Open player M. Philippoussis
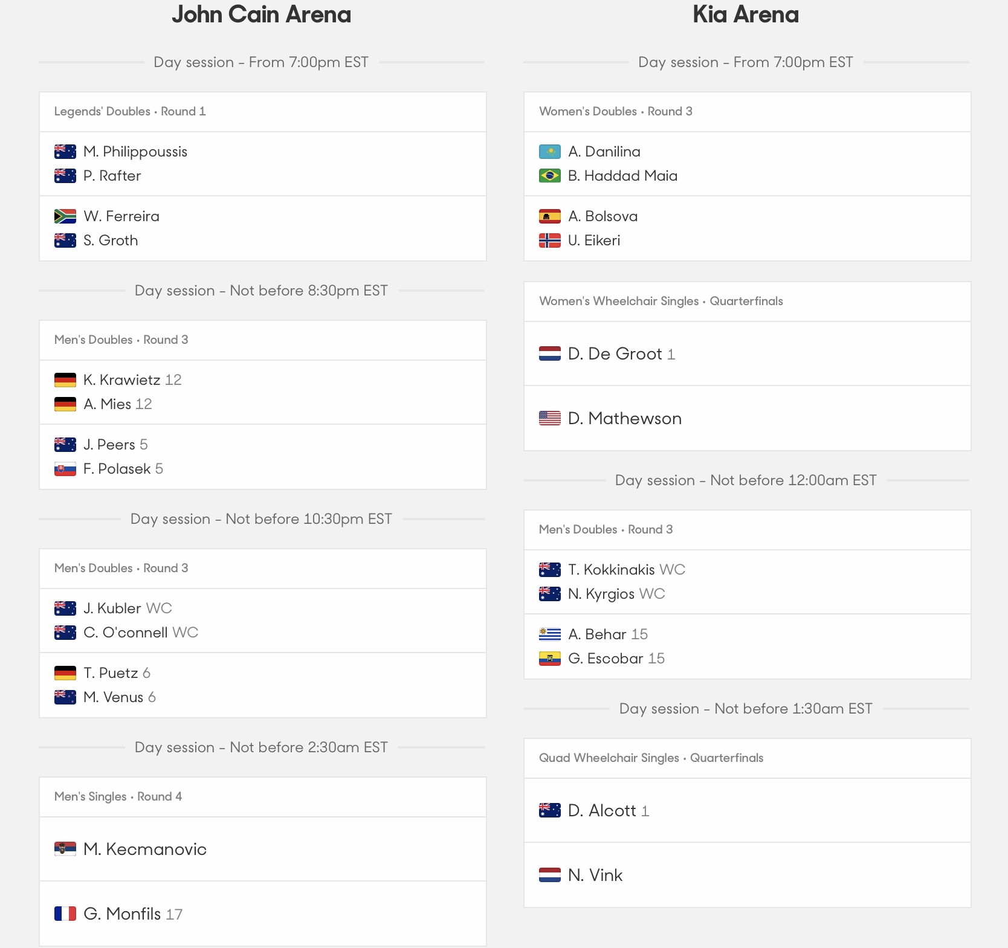This screenshot has height=948, width=1008. (x=135, y=152)
